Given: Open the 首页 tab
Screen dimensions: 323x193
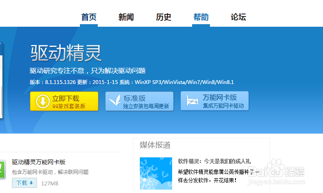Looking at the screenshot, I should coord(89,17).
